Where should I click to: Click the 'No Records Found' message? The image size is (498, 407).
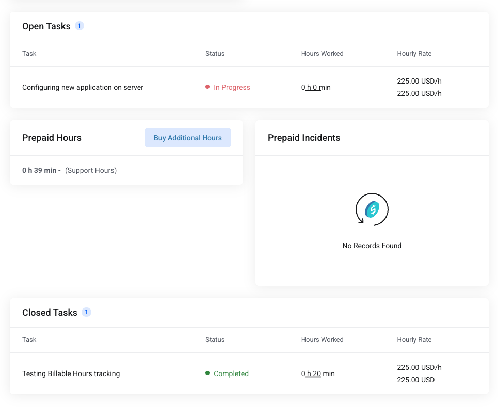pos(372,246)
